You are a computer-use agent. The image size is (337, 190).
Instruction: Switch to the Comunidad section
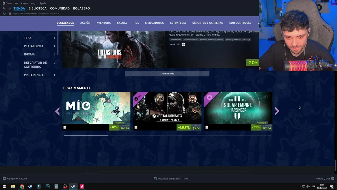pyautogui.click(x=60, y=8)
